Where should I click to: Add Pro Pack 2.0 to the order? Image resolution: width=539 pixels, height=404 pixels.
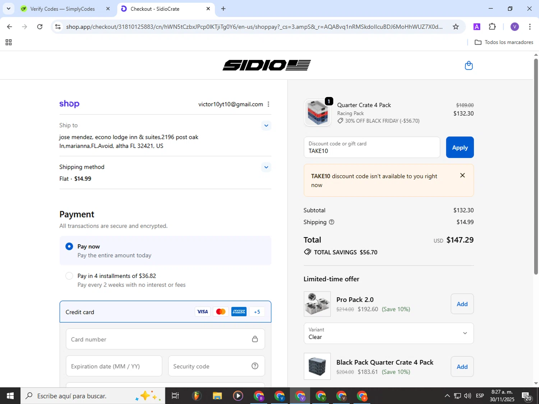(462, 304)
